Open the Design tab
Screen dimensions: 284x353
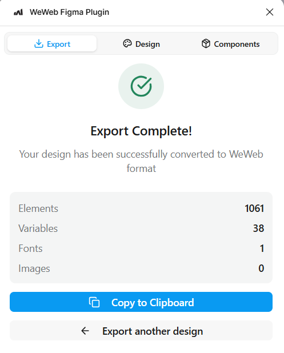coord(142,43)
